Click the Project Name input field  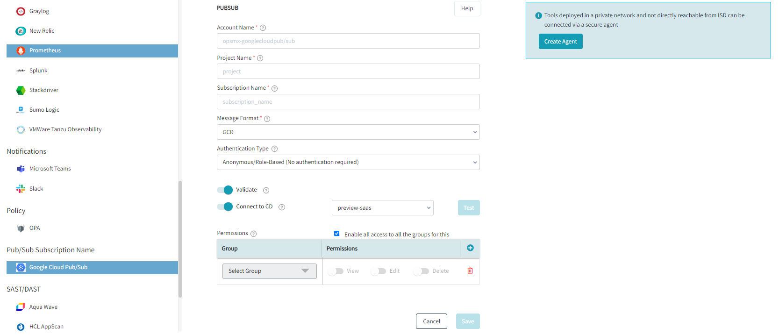pyautogui.click(x=348, y=71)
